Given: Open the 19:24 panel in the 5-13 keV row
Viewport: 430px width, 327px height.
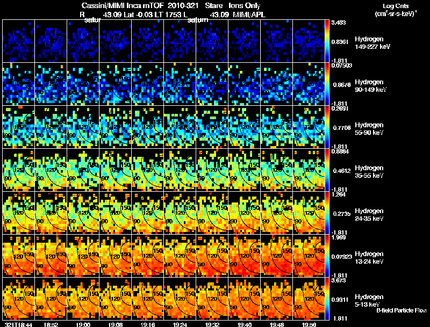Looking at the screenshot, I should tap(180, 299).
